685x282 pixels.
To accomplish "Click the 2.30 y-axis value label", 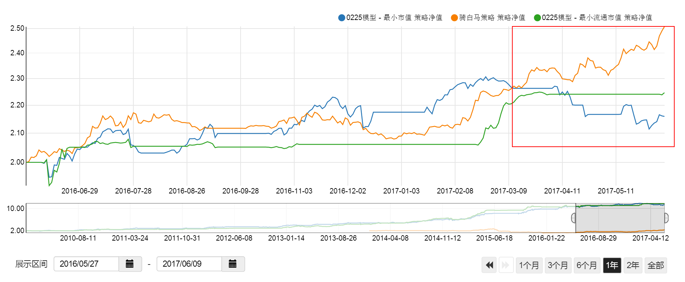I will click(17, 78).
